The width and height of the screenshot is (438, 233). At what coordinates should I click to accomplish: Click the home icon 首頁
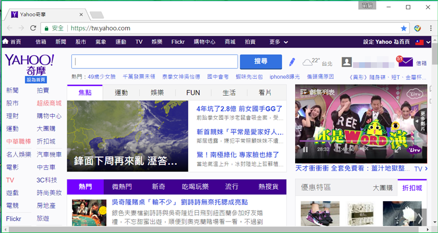click(5, 42)
